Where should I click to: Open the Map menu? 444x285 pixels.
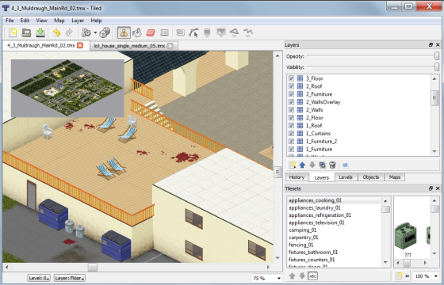tap(59, 21)
